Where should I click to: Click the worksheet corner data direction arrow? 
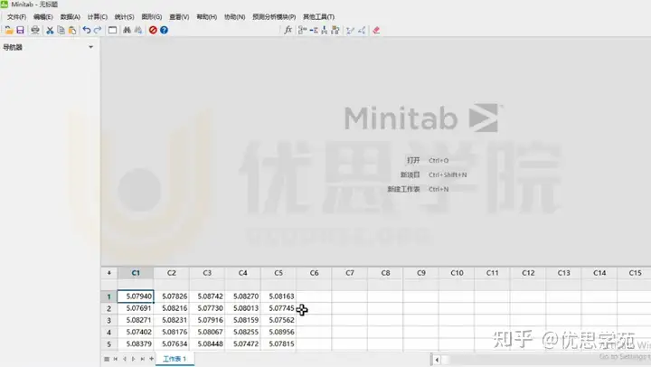pos(109,273)
